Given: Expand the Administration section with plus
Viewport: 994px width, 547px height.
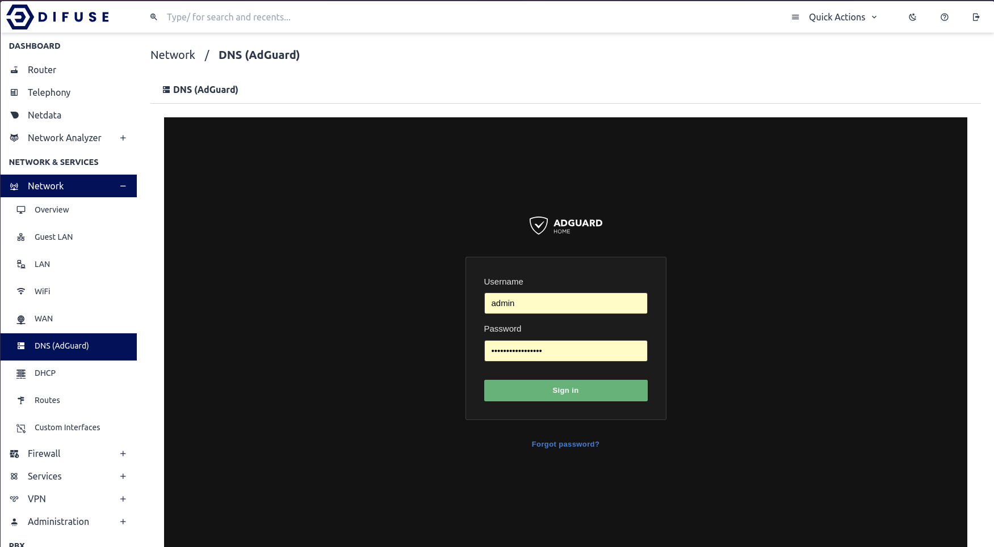Looking at the screenshot, I should [x=123, y=521].
